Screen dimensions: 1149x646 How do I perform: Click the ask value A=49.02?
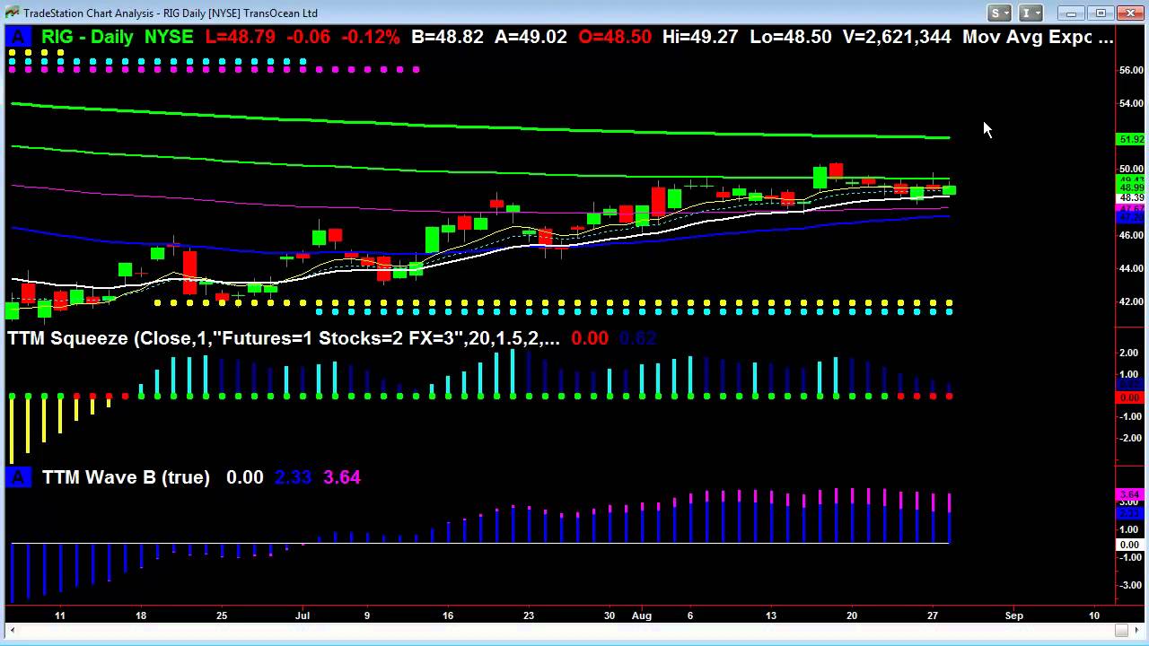coord(531,37)
